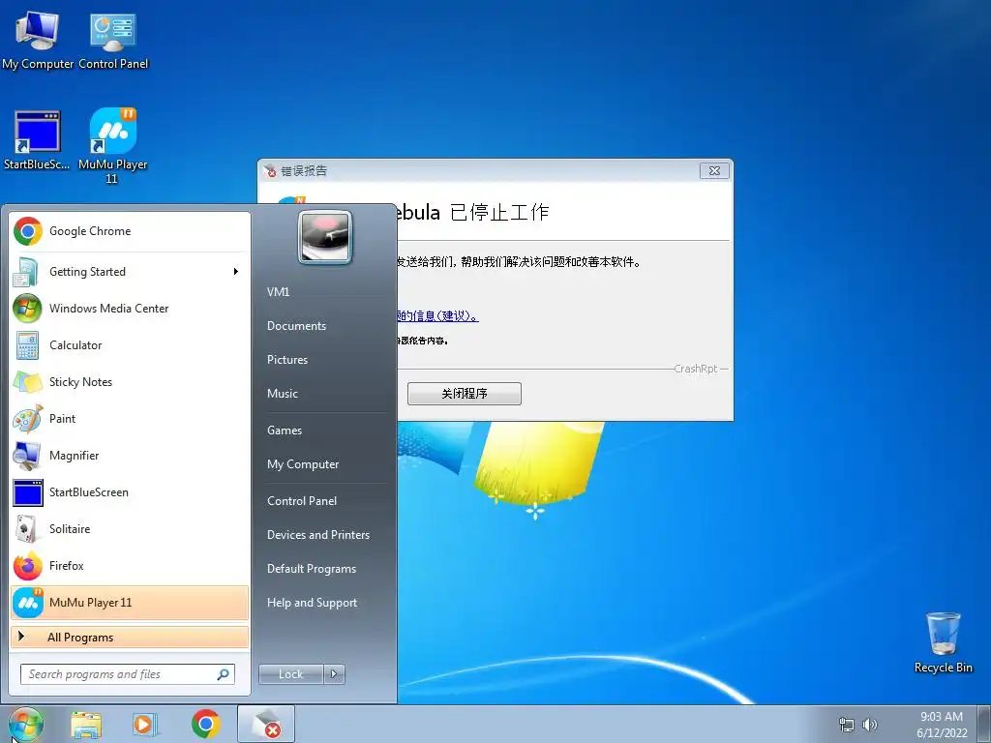Open Documents from the Start menu
Screen dimensions: 991x743
(296, 326)
